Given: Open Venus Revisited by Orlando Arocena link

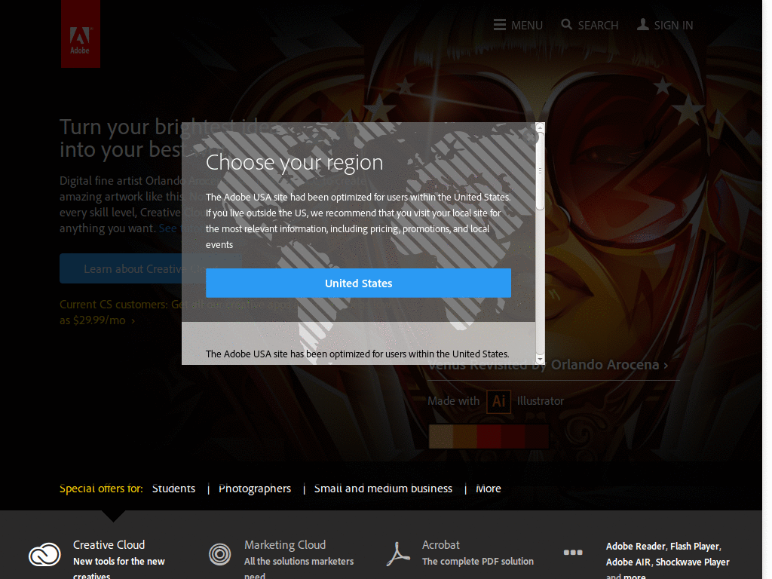Looking at the screenshot, I should coord(547,365).
